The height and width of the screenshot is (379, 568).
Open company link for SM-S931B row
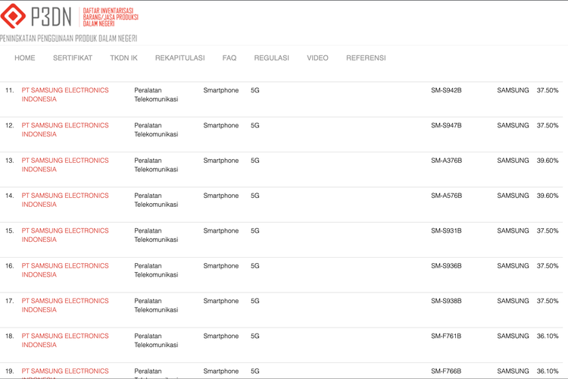point(65,235)
